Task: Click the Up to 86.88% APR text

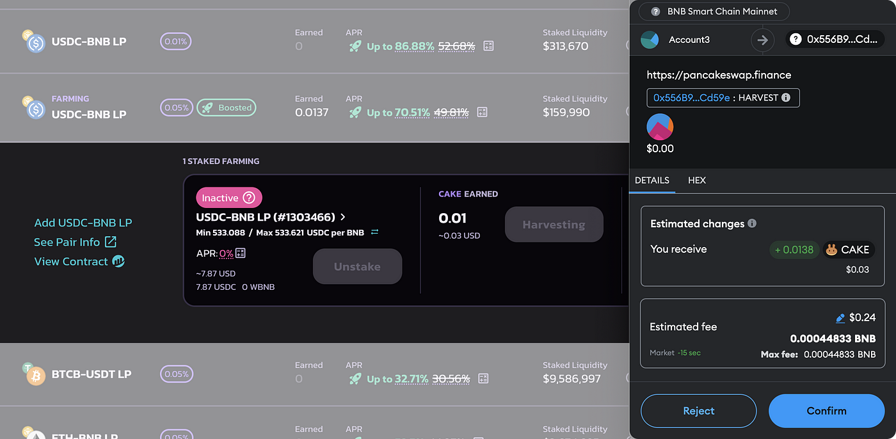Action: tap(401, 46)
